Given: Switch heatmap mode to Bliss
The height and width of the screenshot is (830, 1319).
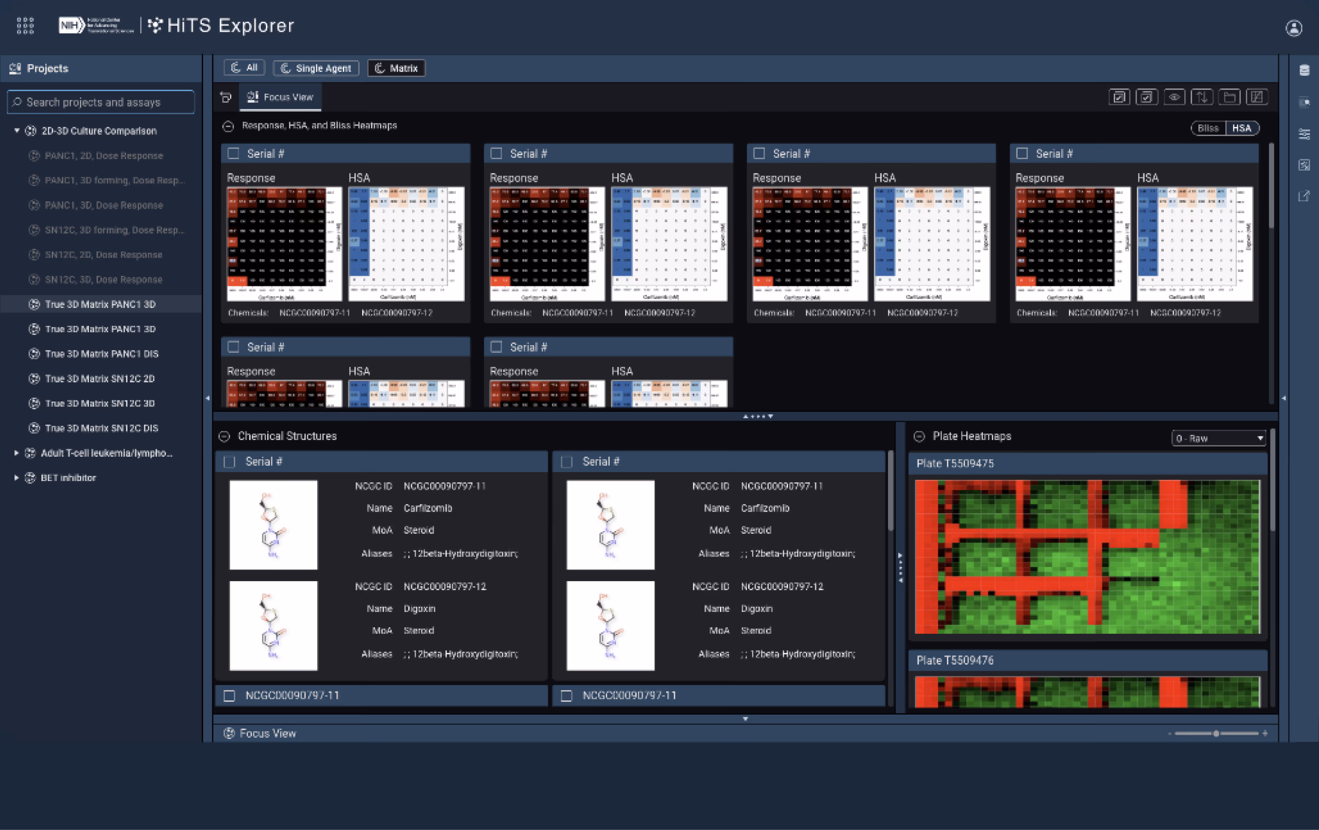Looking at the screenshot, I should (1208, 128).
